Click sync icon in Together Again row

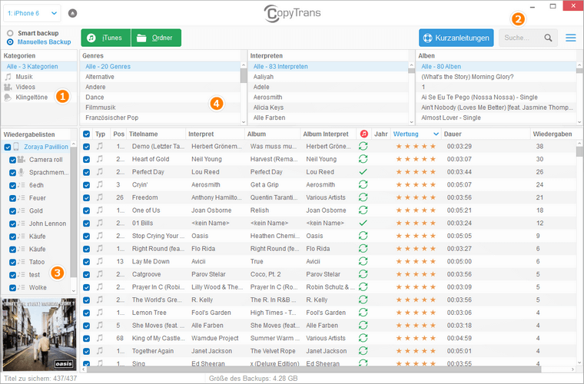363,351
